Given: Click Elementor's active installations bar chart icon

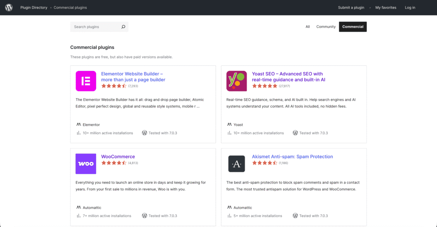Looking at the screenshot, I should coord(79,133).
